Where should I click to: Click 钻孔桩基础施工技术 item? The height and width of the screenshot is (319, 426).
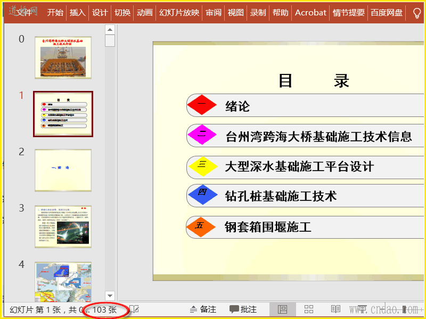(x=281, y=196)
